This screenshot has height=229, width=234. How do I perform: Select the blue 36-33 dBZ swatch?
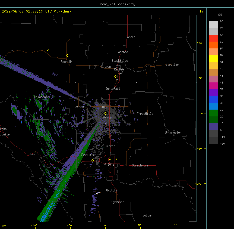(213, 99)
